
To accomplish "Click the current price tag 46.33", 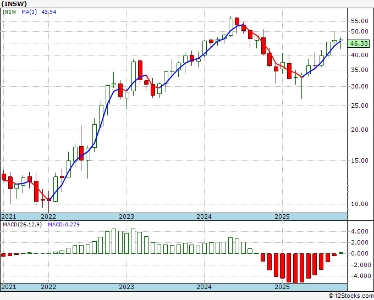I will tap(360, 43).
